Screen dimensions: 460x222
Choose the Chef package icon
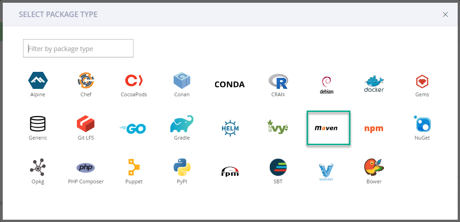(86, 84)
